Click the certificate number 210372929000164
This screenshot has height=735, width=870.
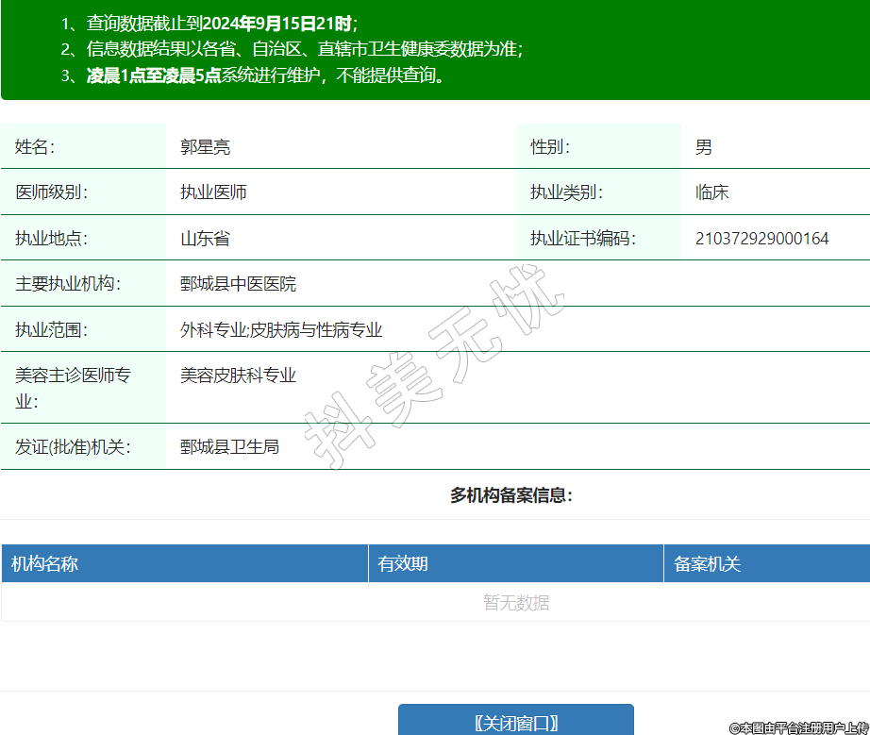[761, 239]
